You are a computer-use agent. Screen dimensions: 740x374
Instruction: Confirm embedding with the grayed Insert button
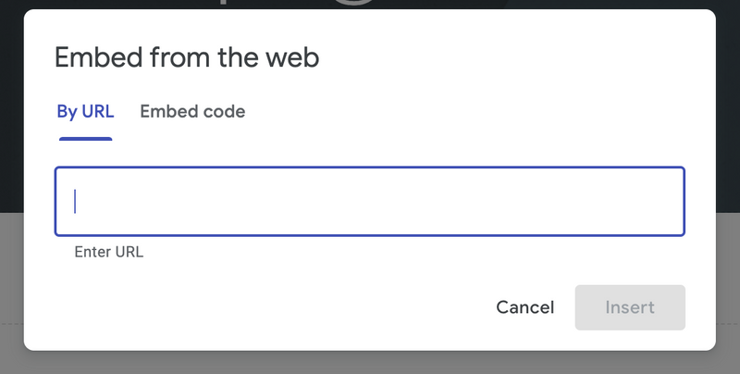pos(630,307)
